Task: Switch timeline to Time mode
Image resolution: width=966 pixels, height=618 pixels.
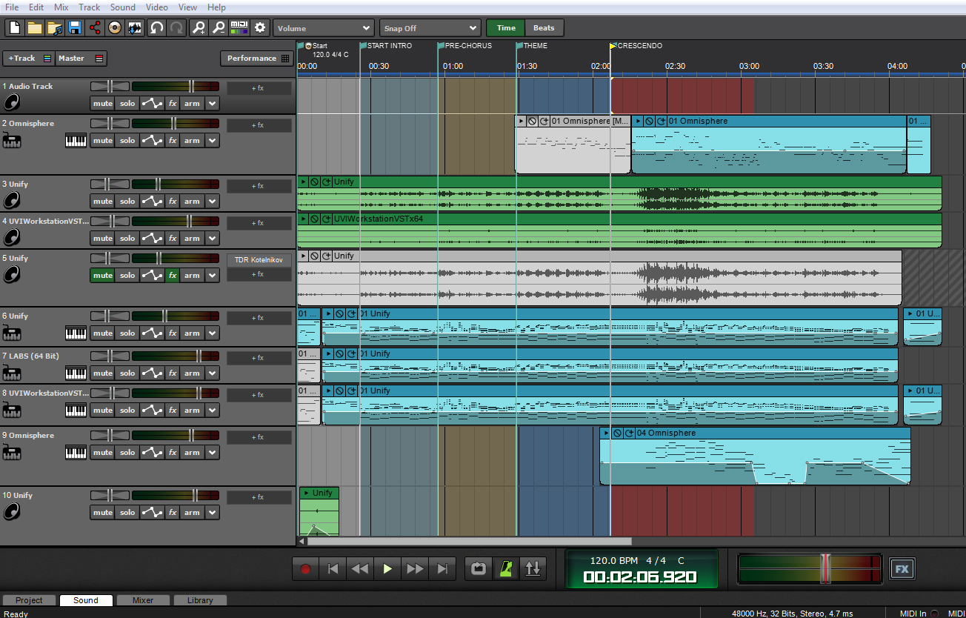Action: 506,28
